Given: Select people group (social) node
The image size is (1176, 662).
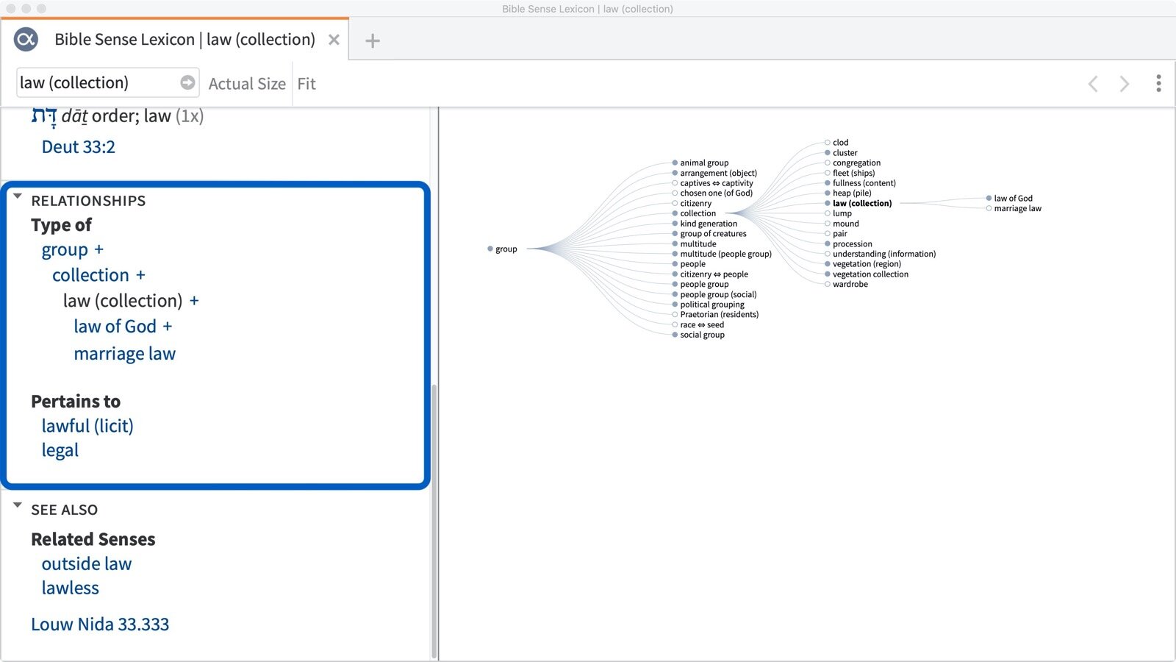Looking at the screenshot, I should click(714, 294).
